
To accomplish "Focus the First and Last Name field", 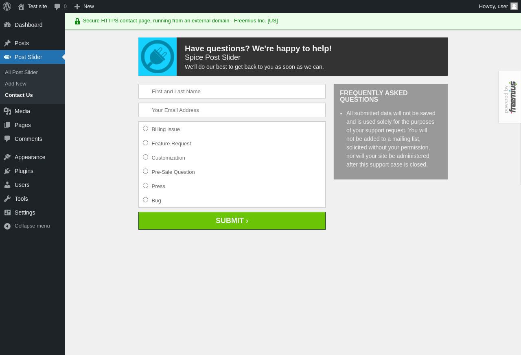I will tap(232, 91).
